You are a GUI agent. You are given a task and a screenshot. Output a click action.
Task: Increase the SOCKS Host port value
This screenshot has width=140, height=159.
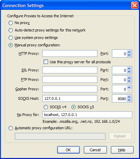129,97
